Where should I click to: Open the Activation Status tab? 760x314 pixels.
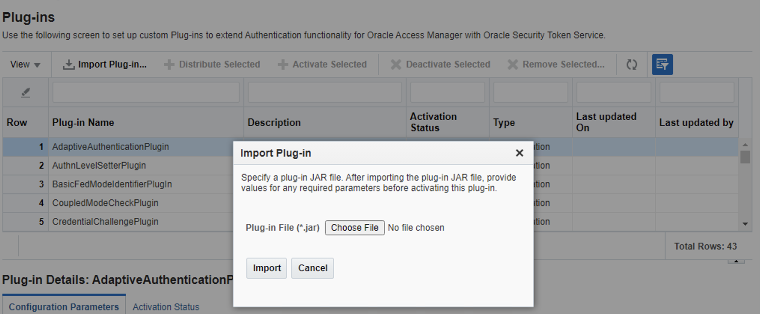[x=166, y=307]
